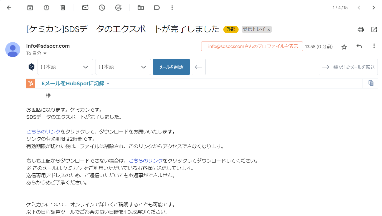View info@sdsocr.com profile button

tap(252, 47)
